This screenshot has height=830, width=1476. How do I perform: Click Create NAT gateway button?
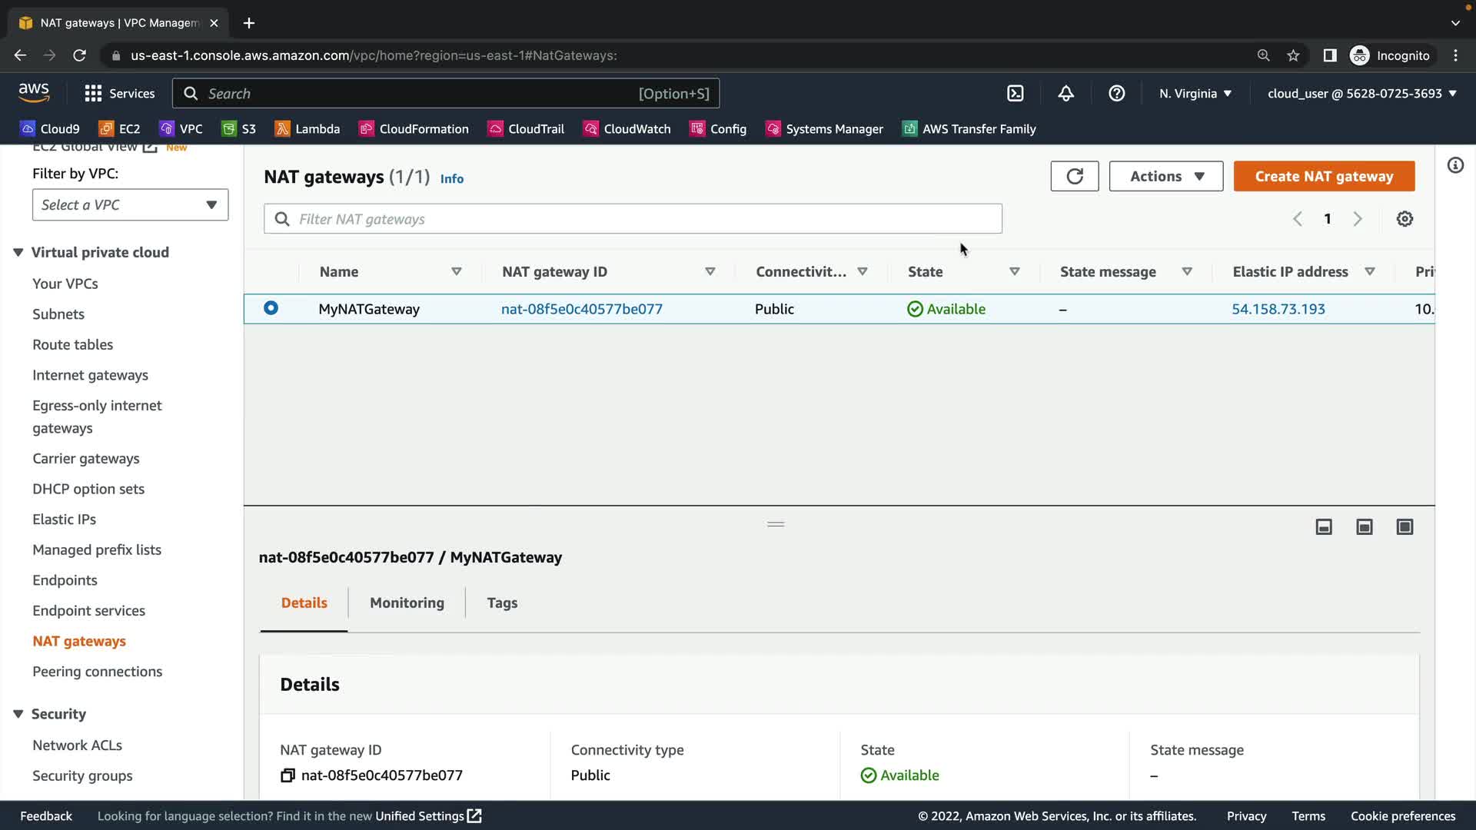point(1323,176)
